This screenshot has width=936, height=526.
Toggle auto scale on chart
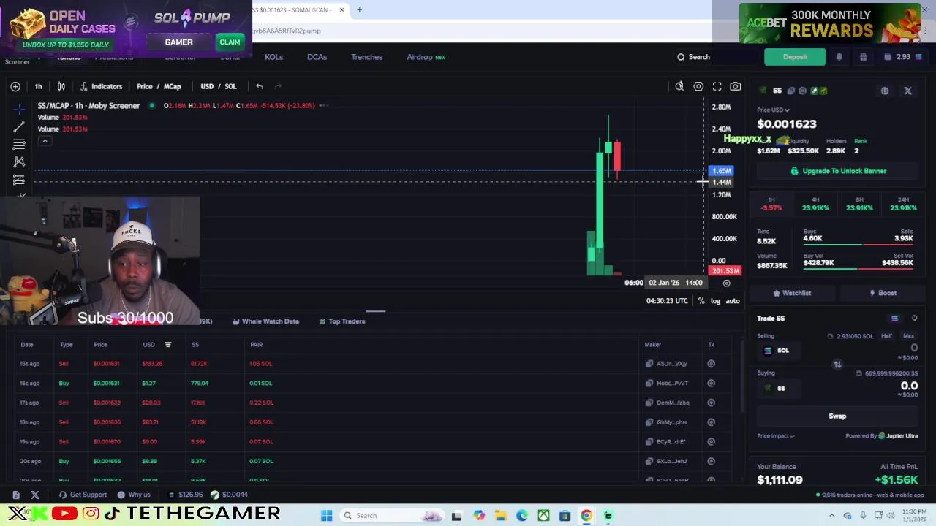[732, 301]
